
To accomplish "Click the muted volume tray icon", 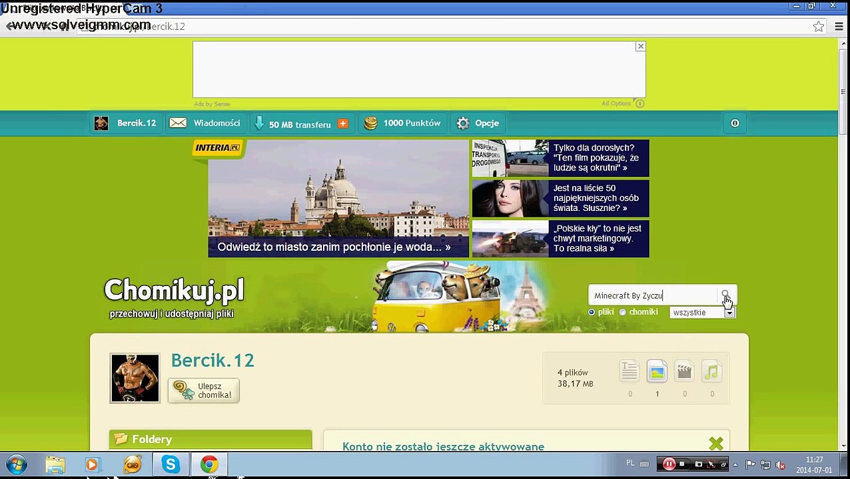I will pyautogui.click(x=780, y=465).
